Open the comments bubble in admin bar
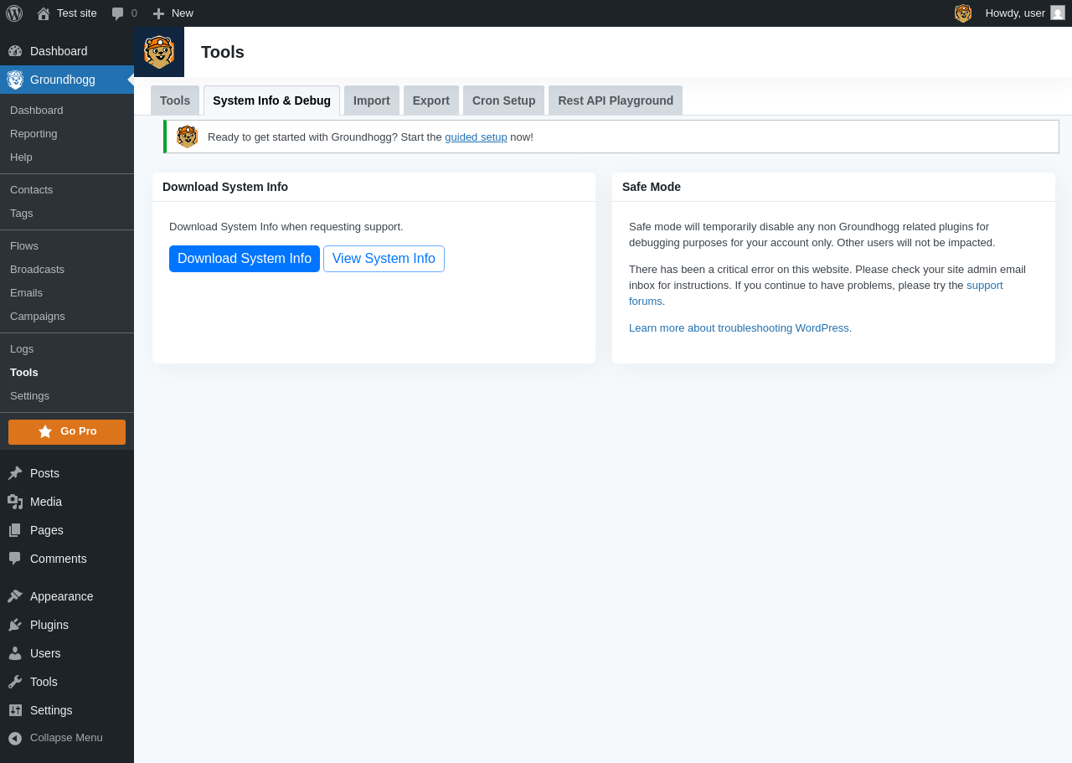Image resolution: width=1072 pixels, height=763 pixels. pos(118,13)
